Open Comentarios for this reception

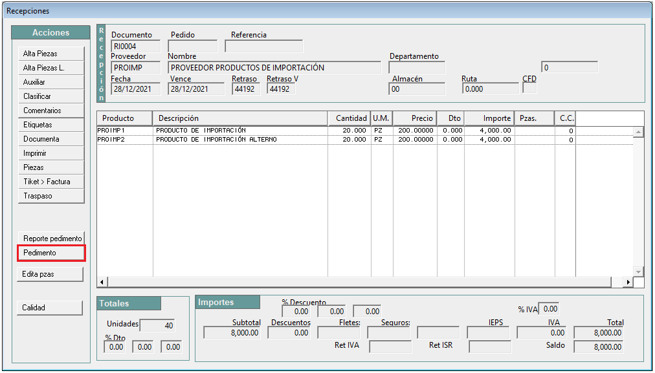51,111
